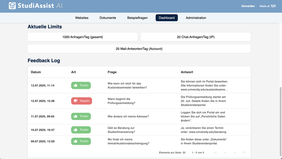Click the StudiAssist AI logo icon
This screenshot has width=282, height=159.
point(12,5)
